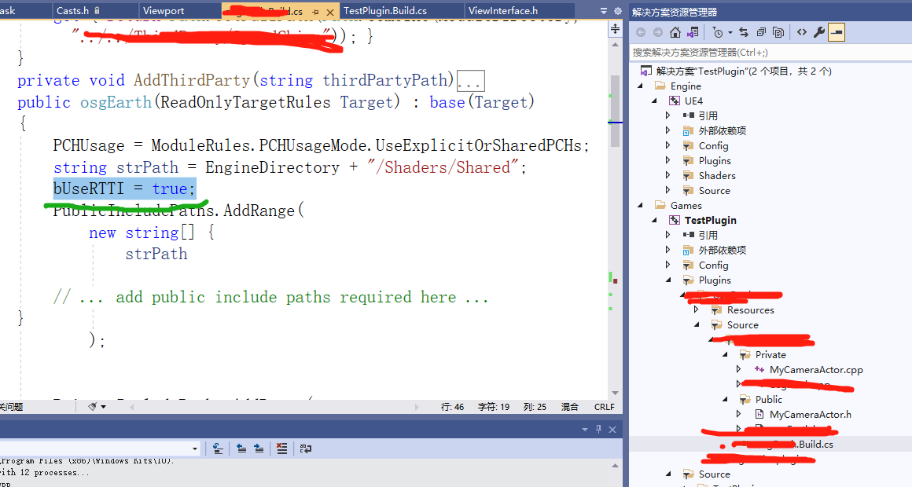Open Output window position dropdown arrow
912x487 pixels.
coord(584,430)
